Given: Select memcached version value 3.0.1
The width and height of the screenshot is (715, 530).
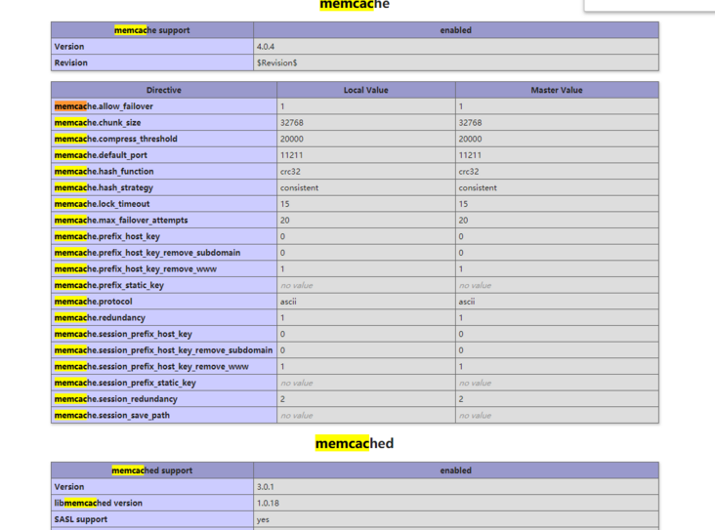Looking at the screenshot, I should coord(266,487).
